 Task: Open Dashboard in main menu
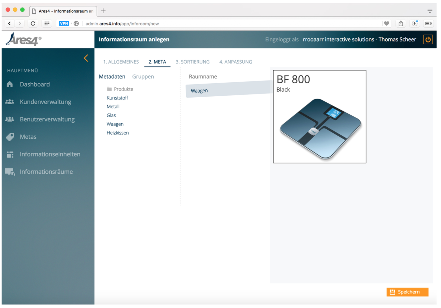[x=35, y=84]
